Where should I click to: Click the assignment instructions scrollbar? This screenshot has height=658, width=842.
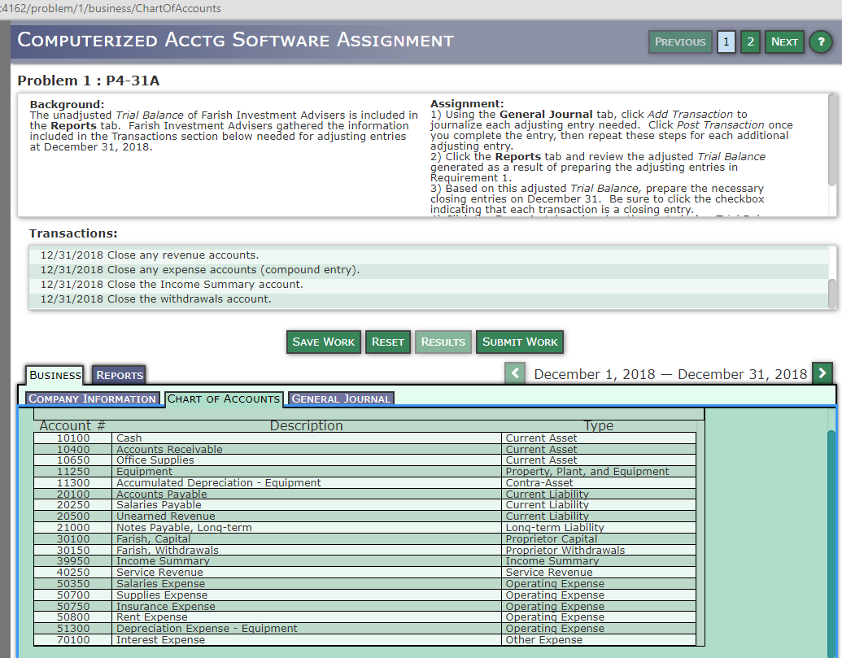(x=832, y=140)
